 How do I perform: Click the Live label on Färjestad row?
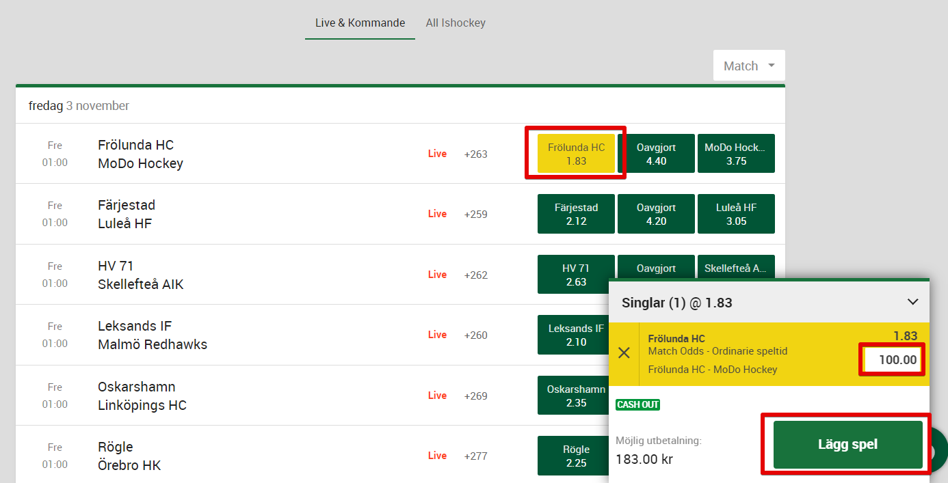437,214
